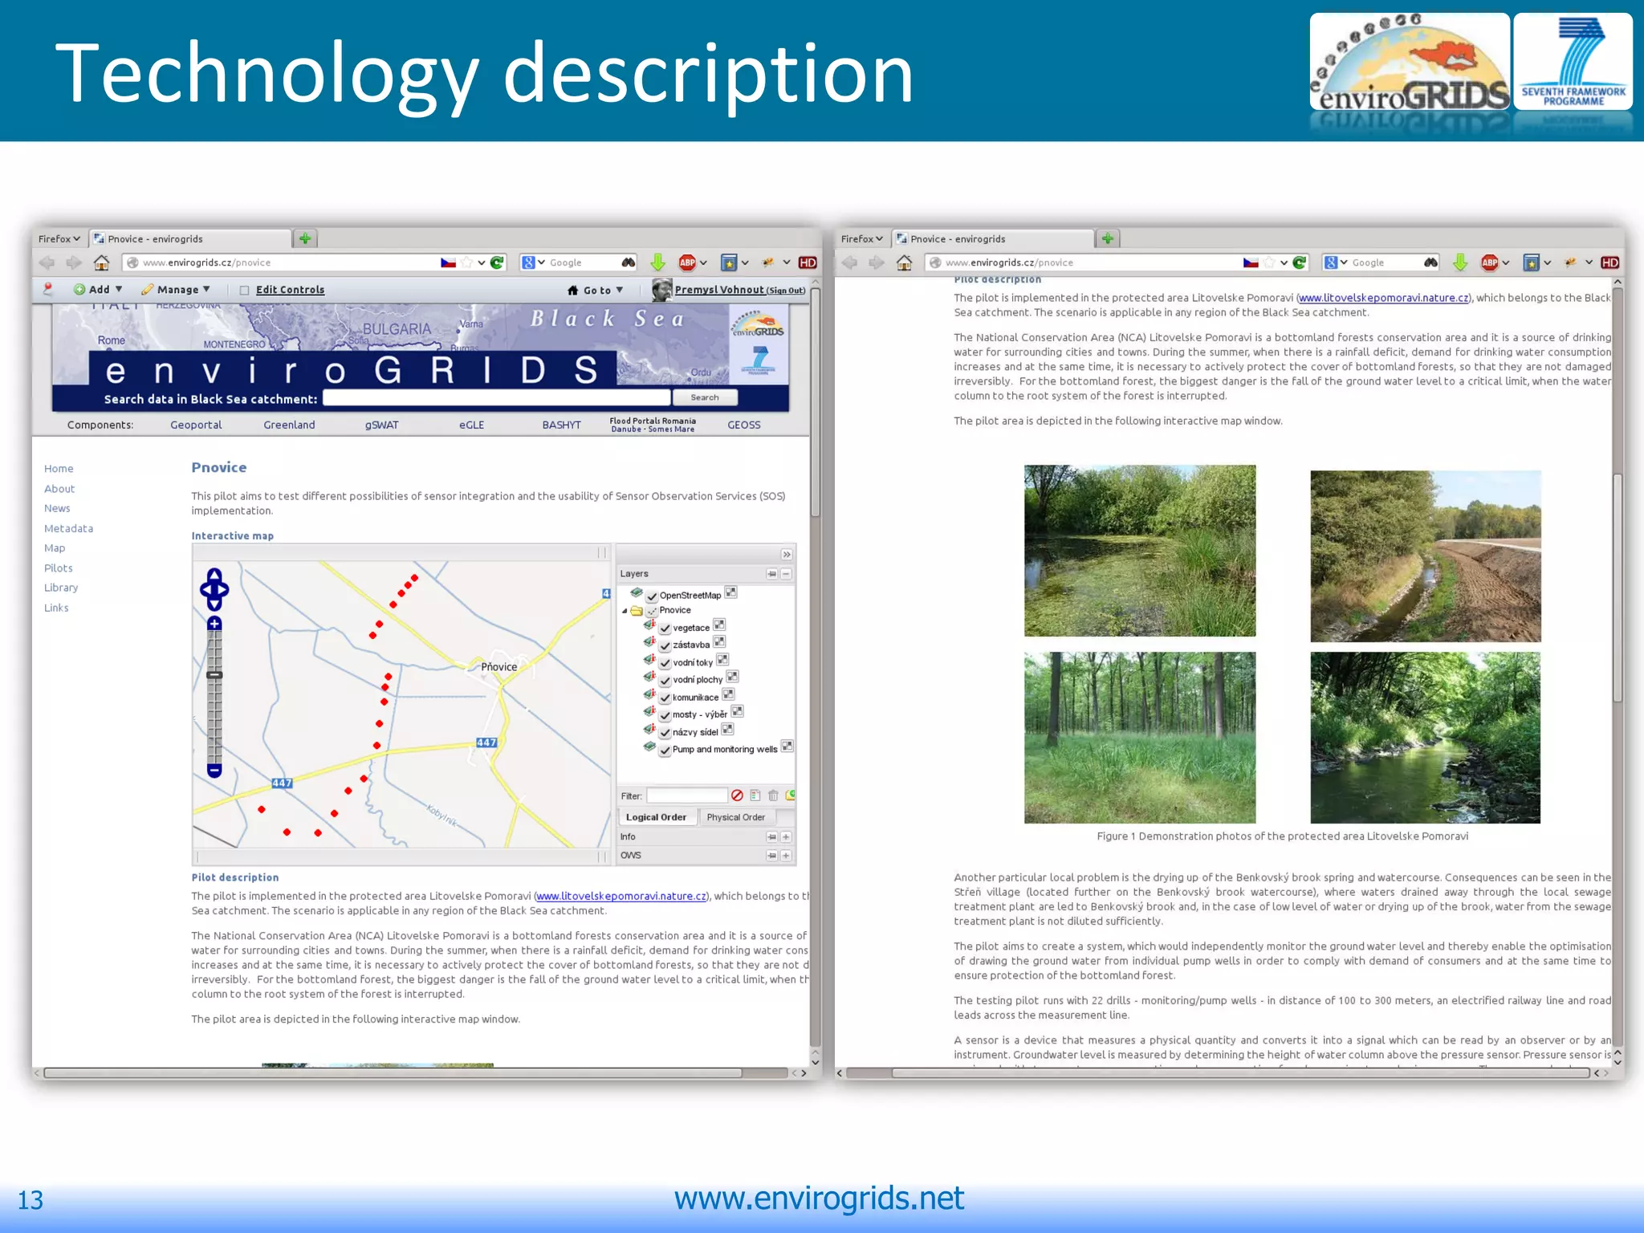Open the Manage dropdown menu

(x=176, y=290)
